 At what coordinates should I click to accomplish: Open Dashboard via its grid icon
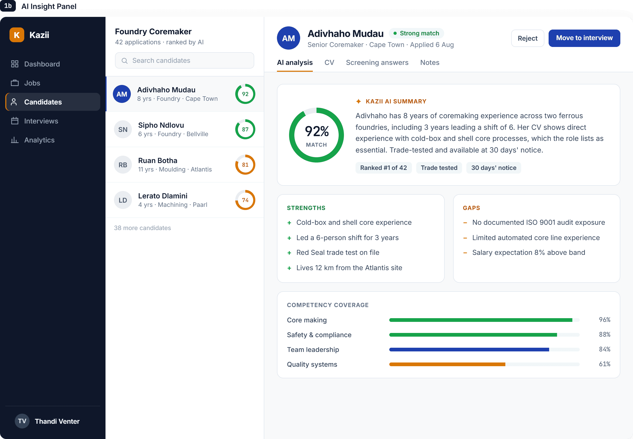[15, 64]
